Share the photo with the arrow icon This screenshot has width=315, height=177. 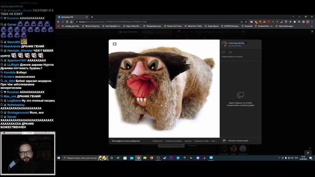click(230, 52)
